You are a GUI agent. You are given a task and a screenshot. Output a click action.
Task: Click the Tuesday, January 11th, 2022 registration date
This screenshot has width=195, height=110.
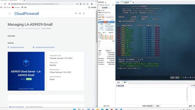coord(61,58)
